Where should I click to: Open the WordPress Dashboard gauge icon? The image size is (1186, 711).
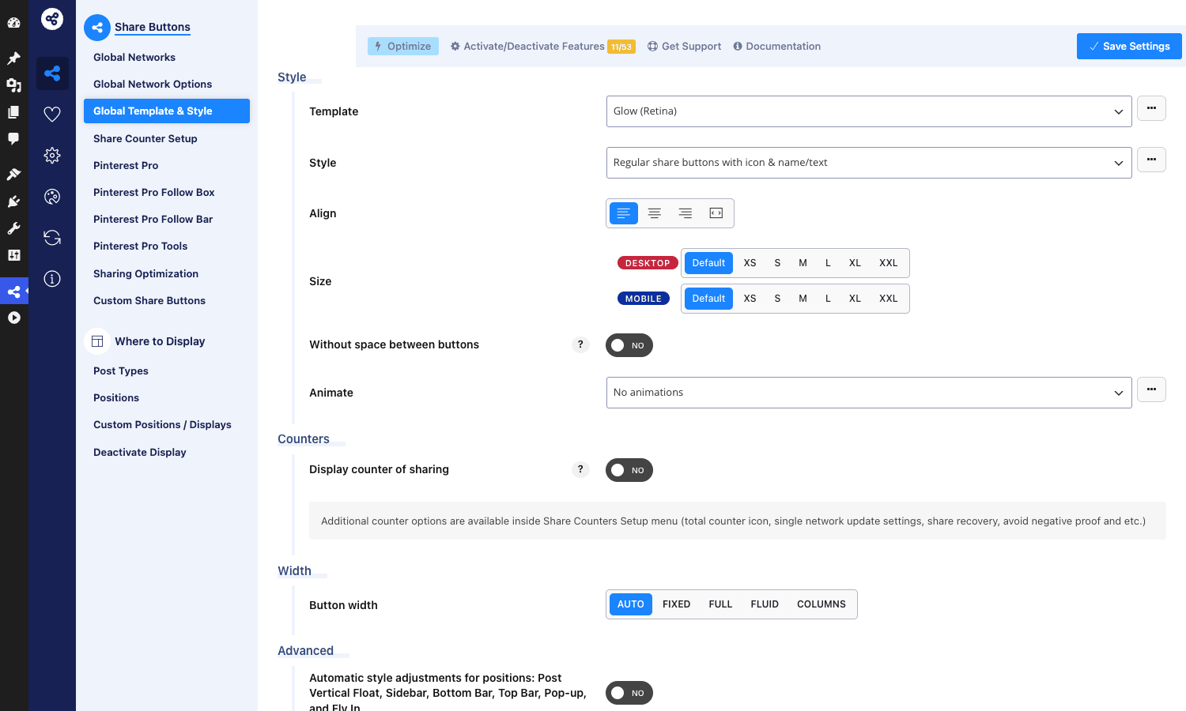13,22
